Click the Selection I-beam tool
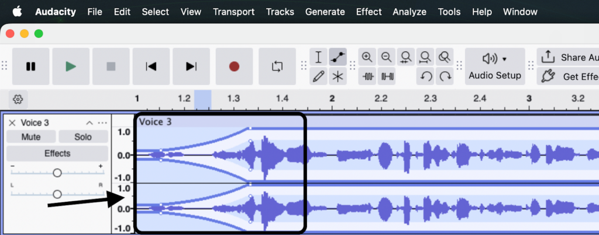The image size is (599, 235). (318, 57)
